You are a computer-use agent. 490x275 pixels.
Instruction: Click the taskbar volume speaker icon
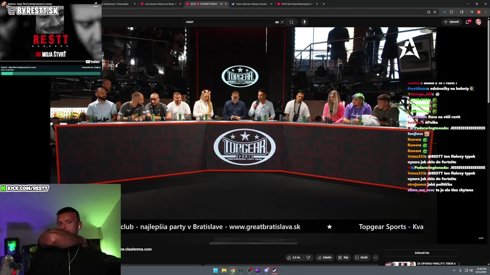coord(471,270)
